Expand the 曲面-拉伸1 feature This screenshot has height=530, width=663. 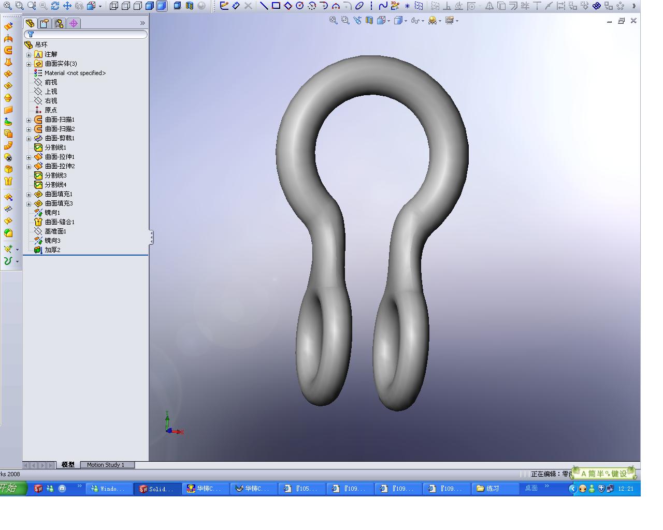click(29, 157)
